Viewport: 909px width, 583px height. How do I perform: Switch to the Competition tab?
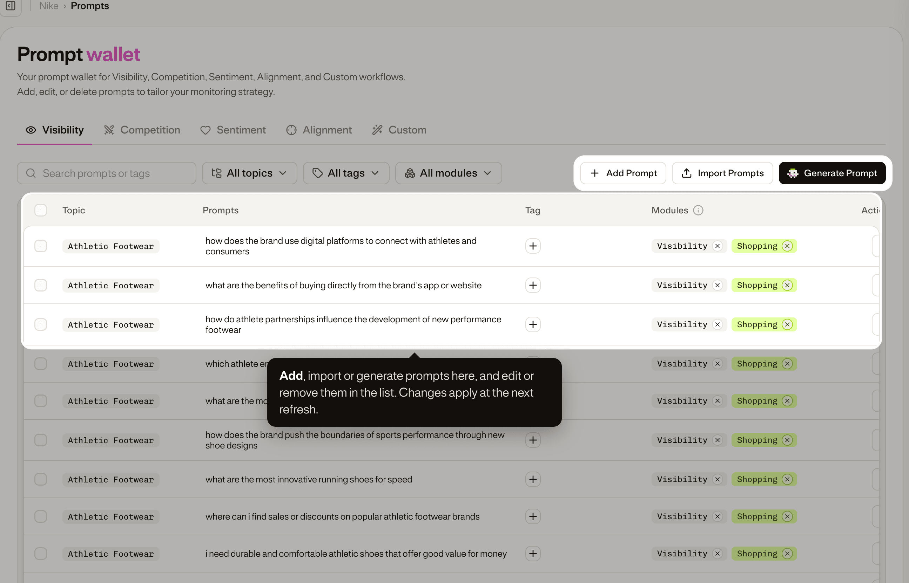pyautogui.click(x=142, y=130)
